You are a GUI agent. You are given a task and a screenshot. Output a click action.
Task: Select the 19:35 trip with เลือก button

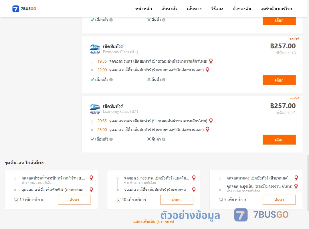tap(279, 80)
